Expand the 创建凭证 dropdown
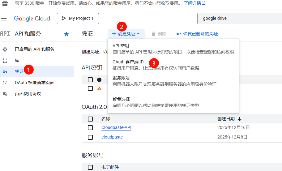This screenshot has width=282, height=171. pos(126,34)
